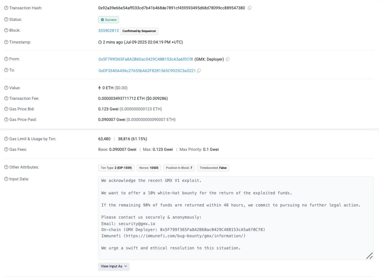Image resolution: width=379 pixels, height=278 pixels.
Task: Copy the To address
Action: click(x=199, y=71)
